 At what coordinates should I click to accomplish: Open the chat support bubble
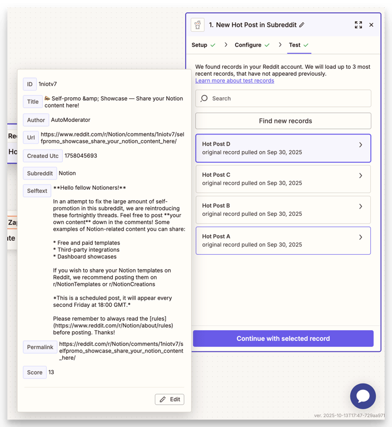click(363, 396)
